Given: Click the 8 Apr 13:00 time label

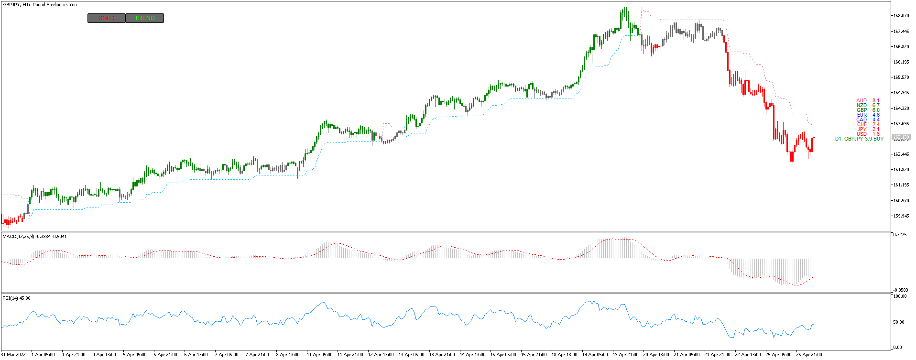Looking at the screenshot, I should click(288, 355).
